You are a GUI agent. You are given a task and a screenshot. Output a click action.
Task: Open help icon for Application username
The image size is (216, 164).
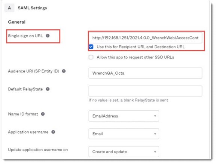point(53,132)
